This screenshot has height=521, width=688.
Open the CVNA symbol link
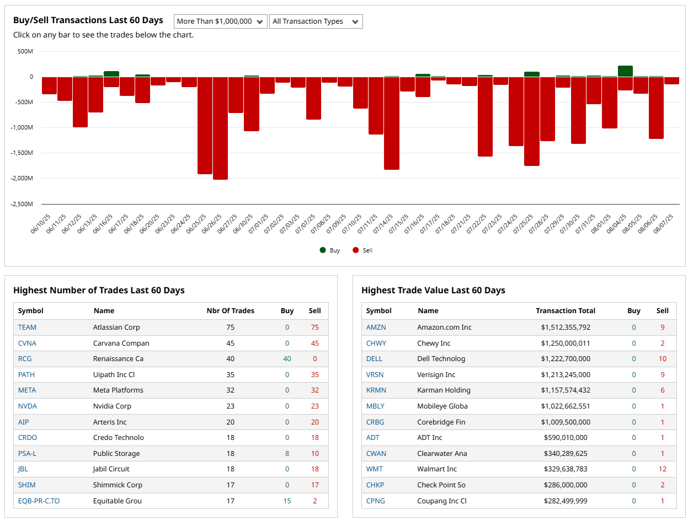27,343
